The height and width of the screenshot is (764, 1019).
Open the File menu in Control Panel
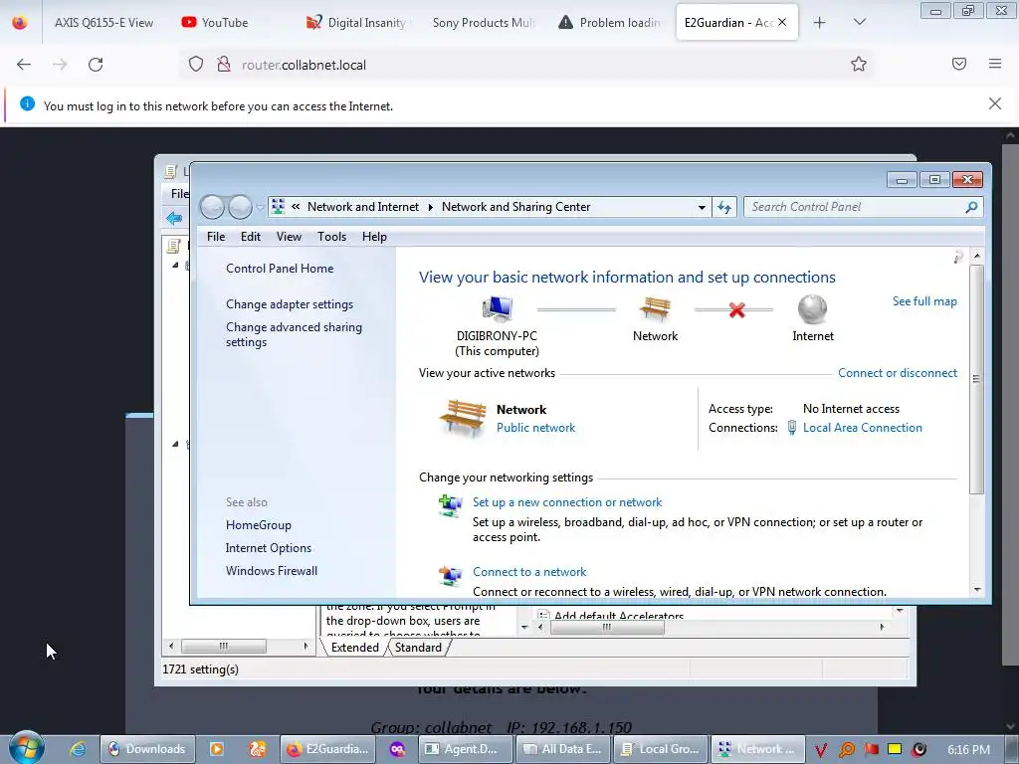(216, 237)
